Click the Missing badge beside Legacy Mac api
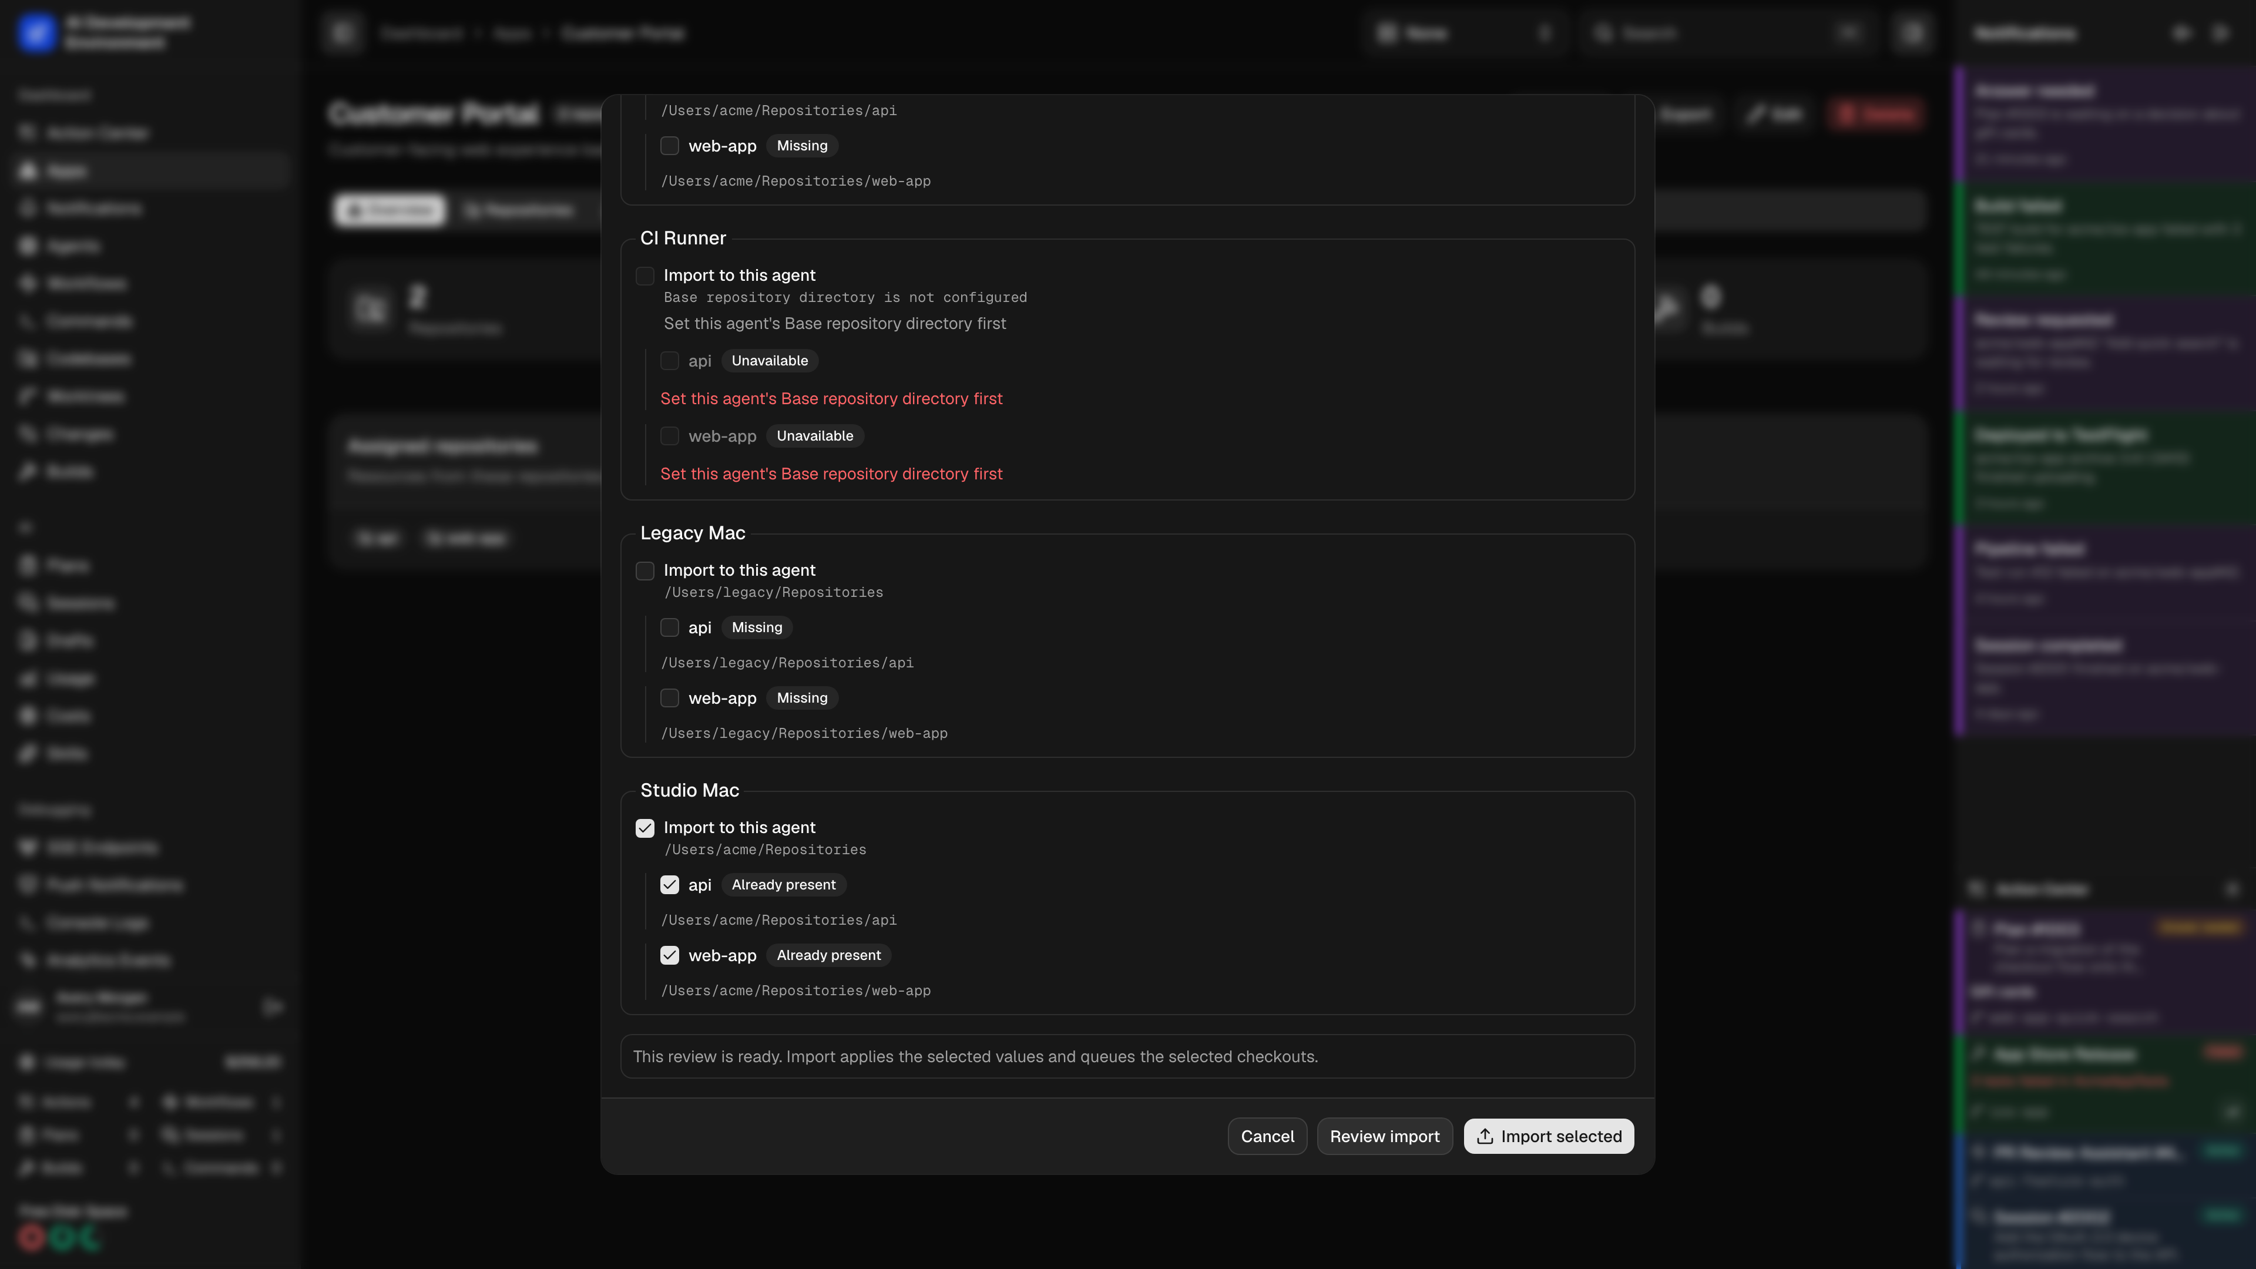The width and height of the screenshot is (2256, 1269). point(757,628)
